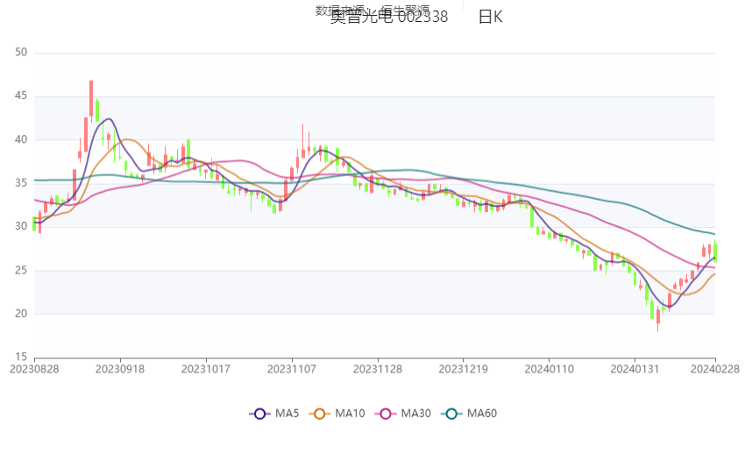
Task: Click the orange MA10 legend circle icon
Action: [320, 414]
